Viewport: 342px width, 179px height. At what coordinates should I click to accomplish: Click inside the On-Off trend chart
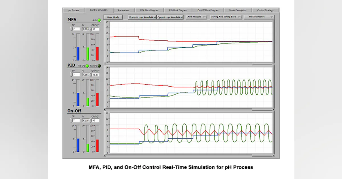tap(191, 133)
